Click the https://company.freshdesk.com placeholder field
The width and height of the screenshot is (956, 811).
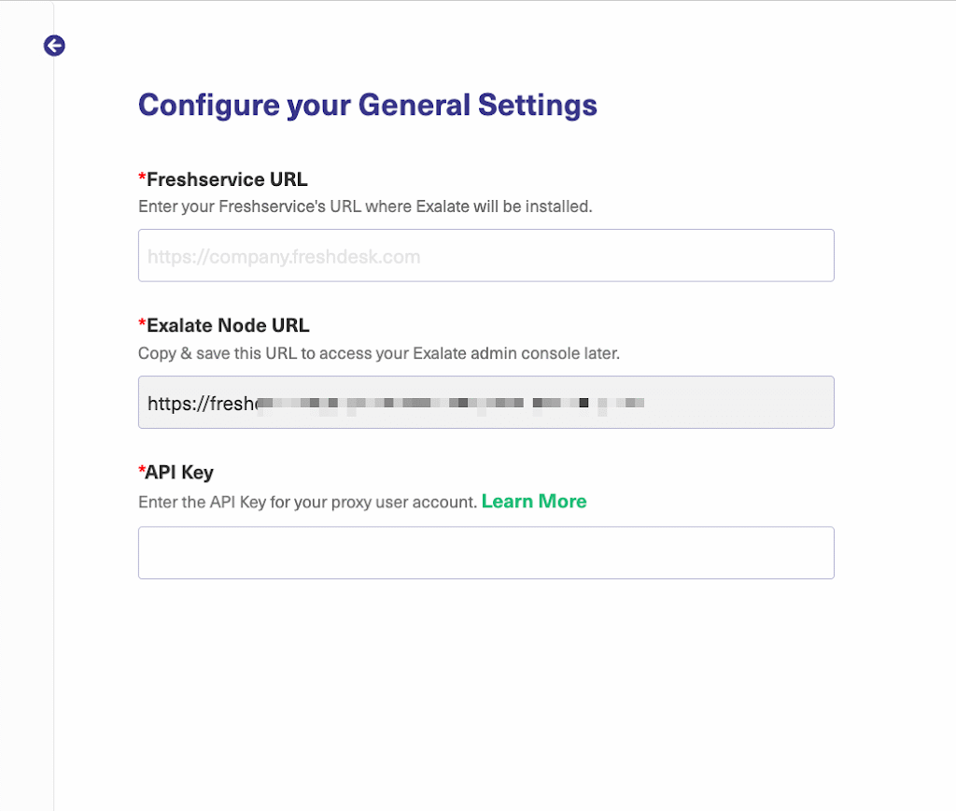point(485,255)
